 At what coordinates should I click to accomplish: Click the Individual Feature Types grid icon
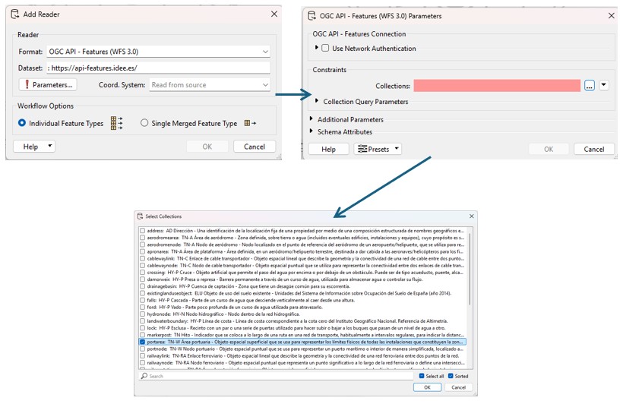(116, 123)
